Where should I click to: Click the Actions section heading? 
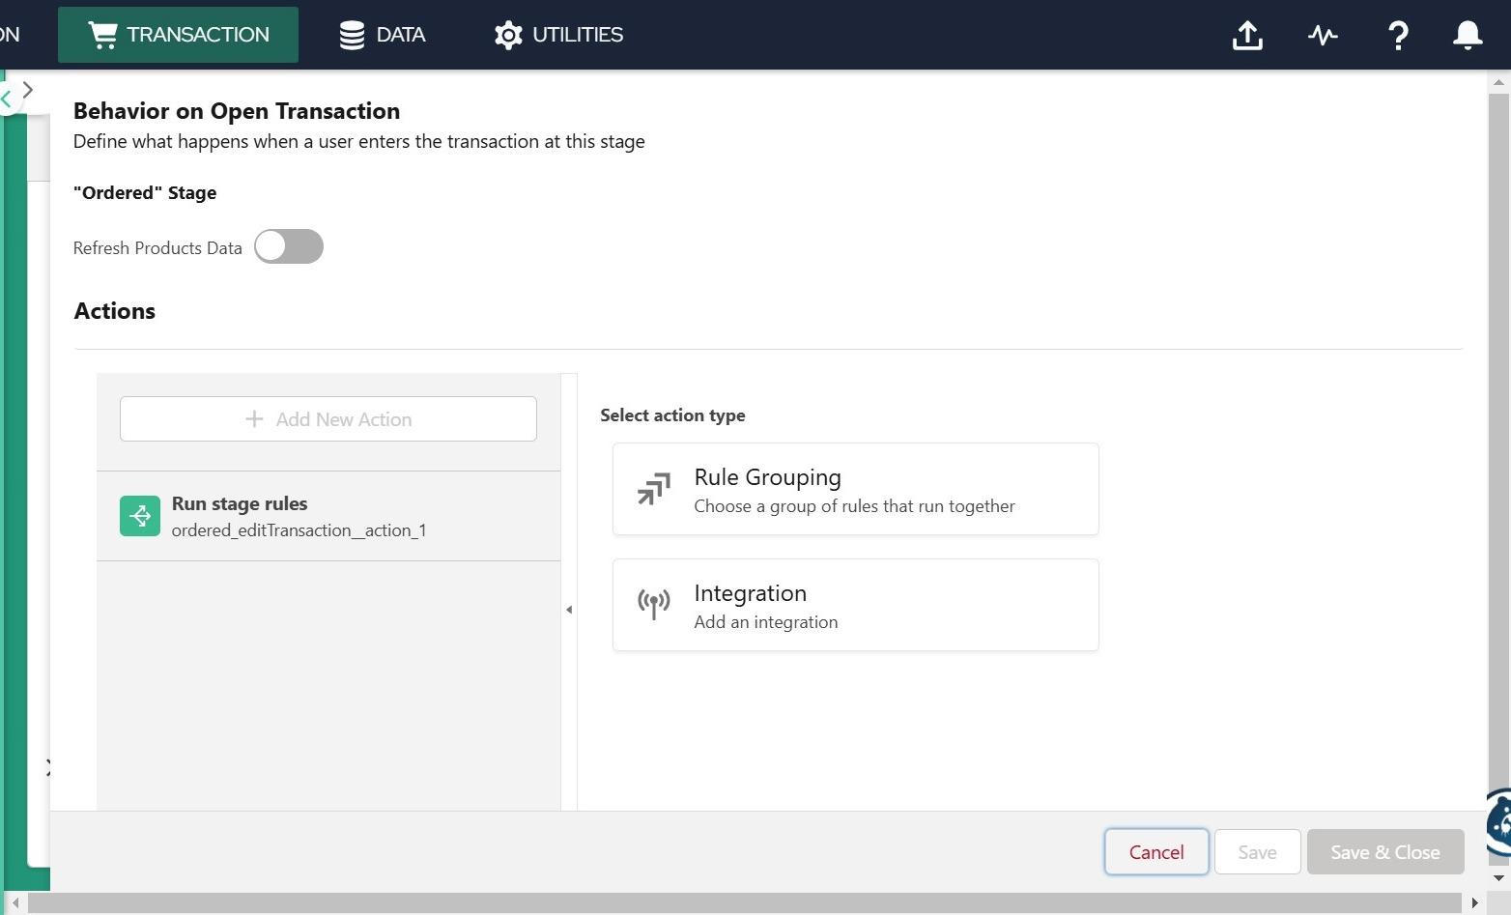pos(114,311)
